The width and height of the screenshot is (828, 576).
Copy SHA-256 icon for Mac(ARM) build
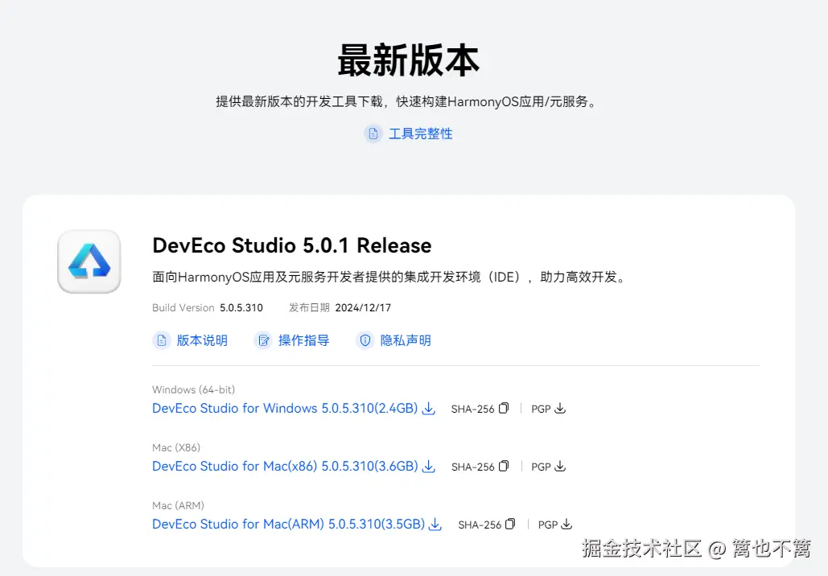pyautogui.click(x=510, y=525)
